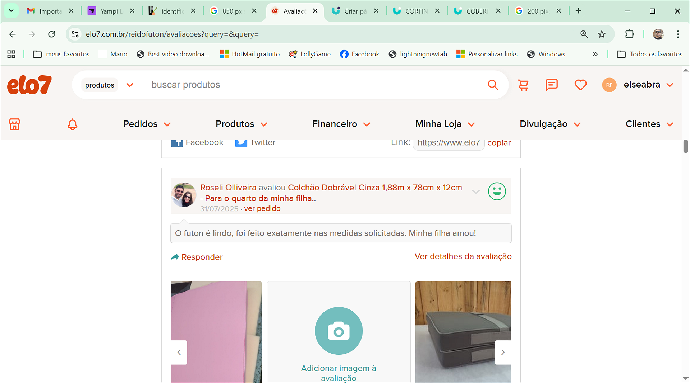The height and width of the screenshot is (383, 690).
Task: Open Ver detalhes da avaliação
Action: 463,256
